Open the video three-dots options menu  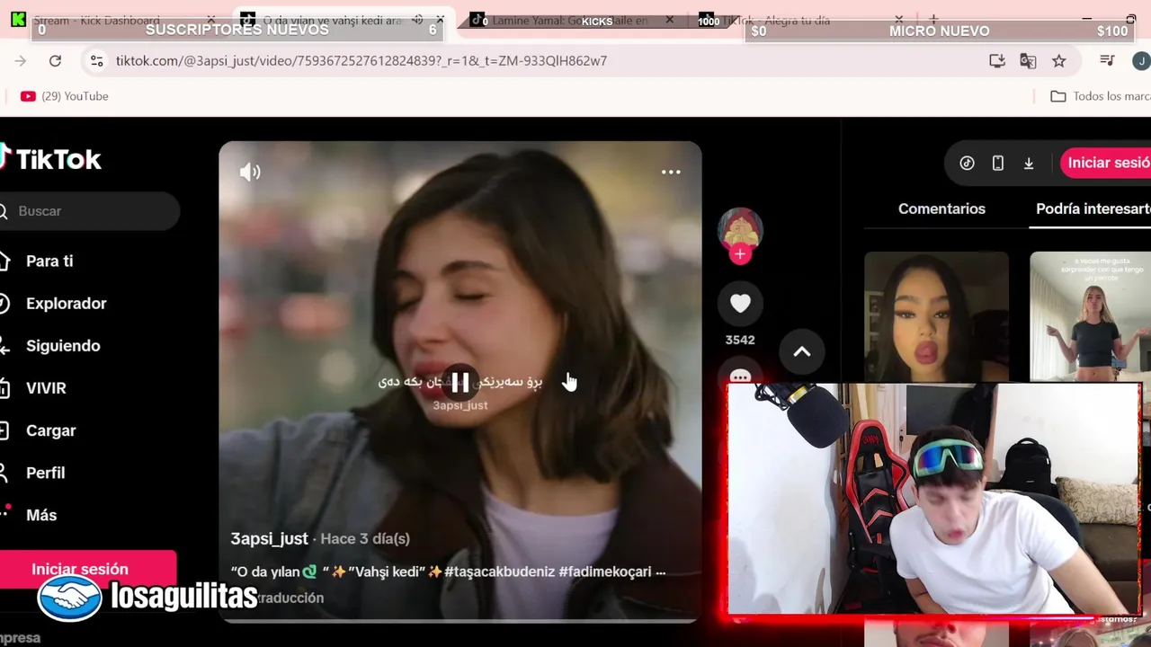pyautogui.click(x=671, y=172)
